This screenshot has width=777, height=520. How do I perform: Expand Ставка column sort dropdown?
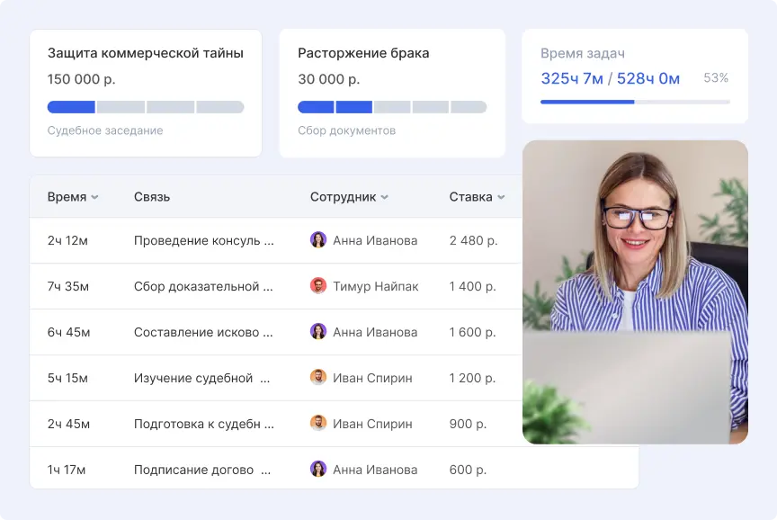501,197
